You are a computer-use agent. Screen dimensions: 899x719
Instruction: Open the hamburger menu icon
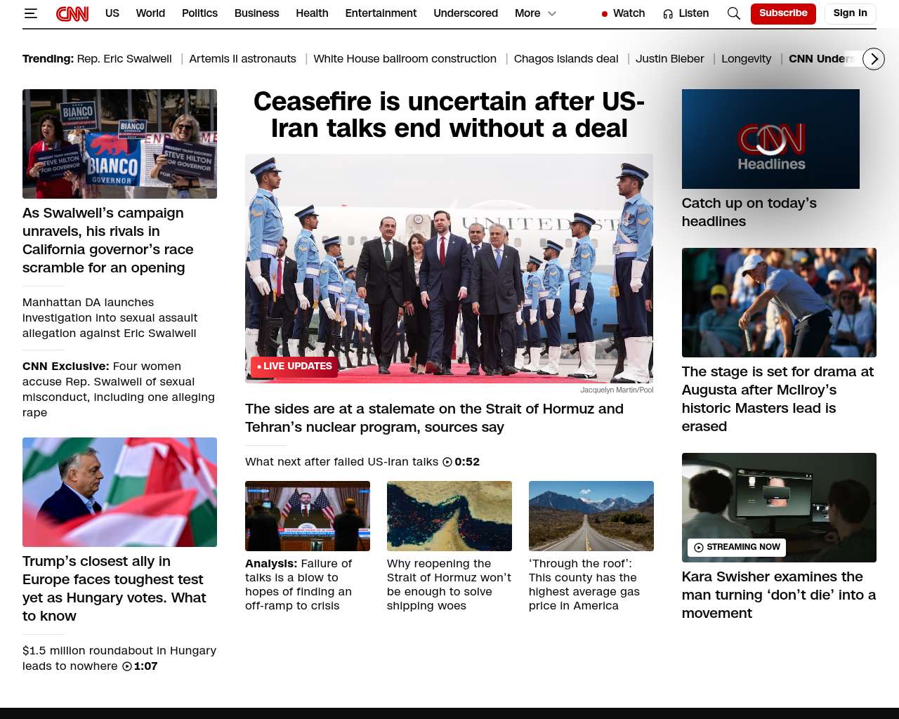(x=30, y=13)
